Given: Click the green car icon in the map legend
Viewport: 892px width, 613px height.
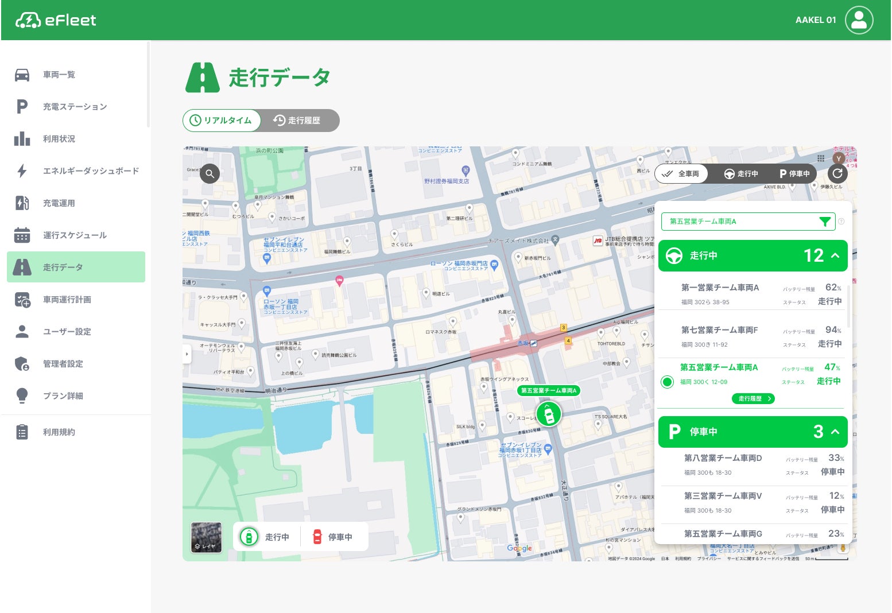Looking at the screenshot, I should click(249, 537).
